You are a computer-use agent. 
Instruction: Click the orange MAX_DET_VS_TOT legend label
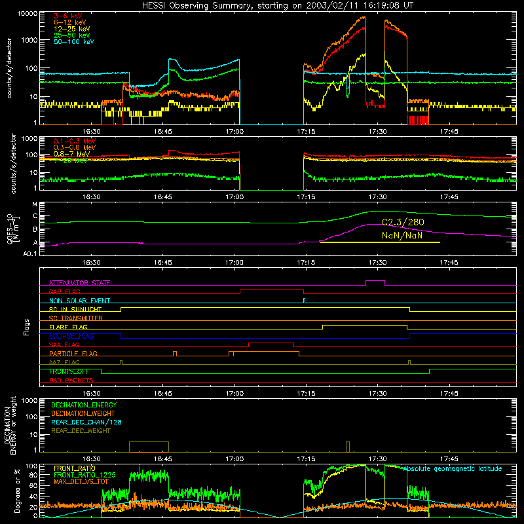81,481
